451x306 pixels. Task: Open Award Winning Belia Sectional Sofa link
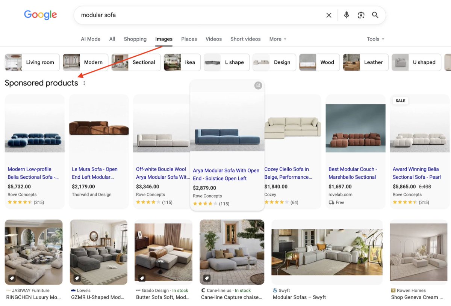(417, 173)
